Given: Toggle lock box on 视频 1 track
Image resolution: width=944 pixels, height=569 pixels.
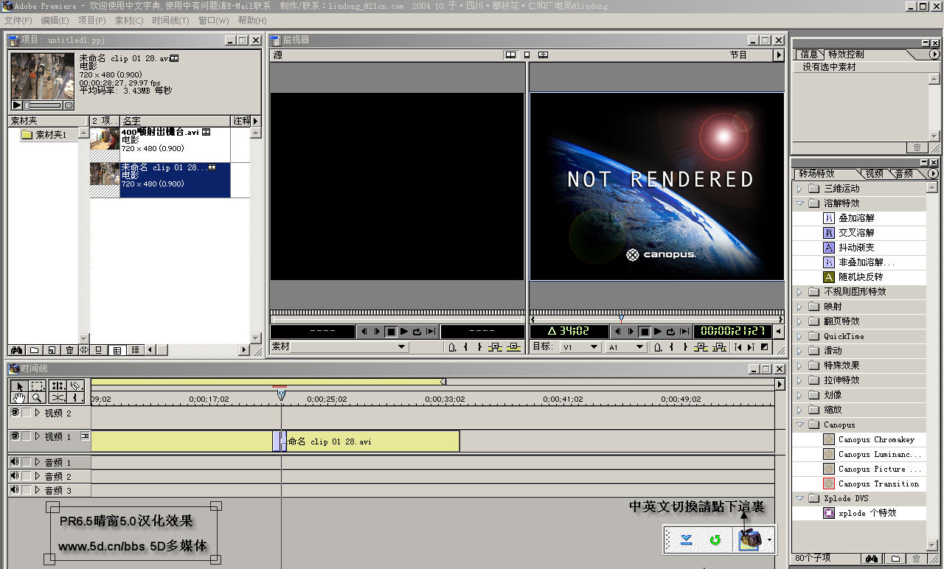Looking at the screenshot, I should point(27,436).
